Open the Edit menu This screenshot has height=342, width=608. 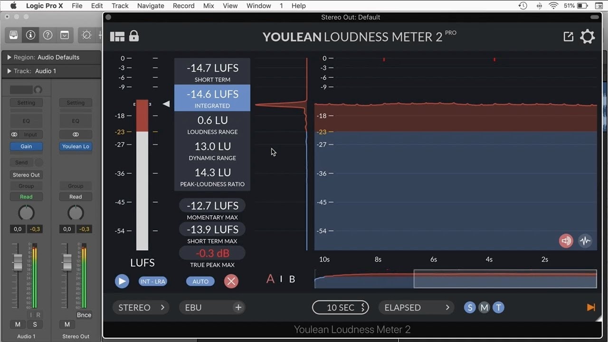point(97,6)
